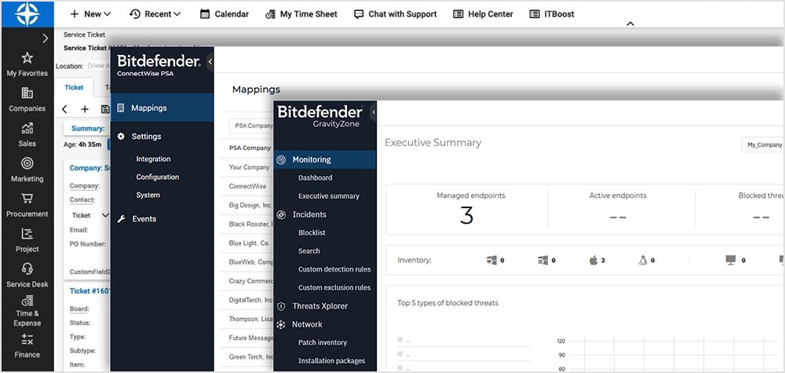Collapse the Bitdefender PSA side panel
This screenshot has height=373, width=785.
tap(210, 60)
